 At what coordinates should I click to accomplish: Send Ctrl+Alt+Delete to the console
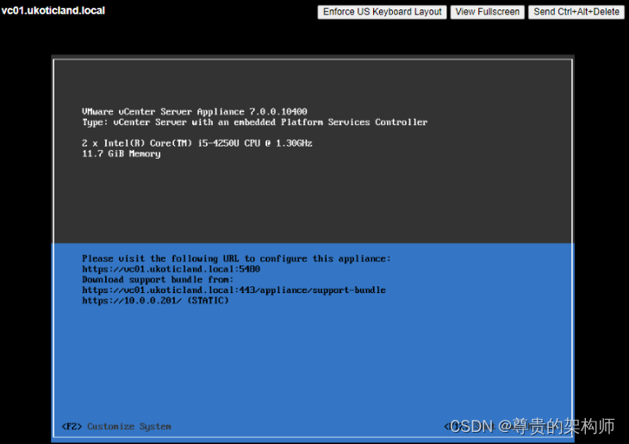(x=576, y=12)
